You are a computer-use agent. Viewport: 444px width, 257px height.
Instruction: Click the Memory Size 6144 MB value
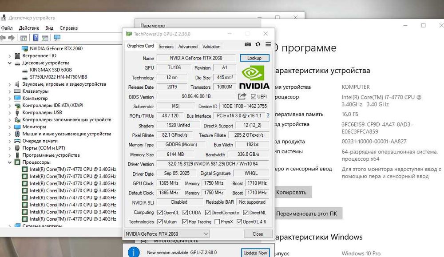175,154
